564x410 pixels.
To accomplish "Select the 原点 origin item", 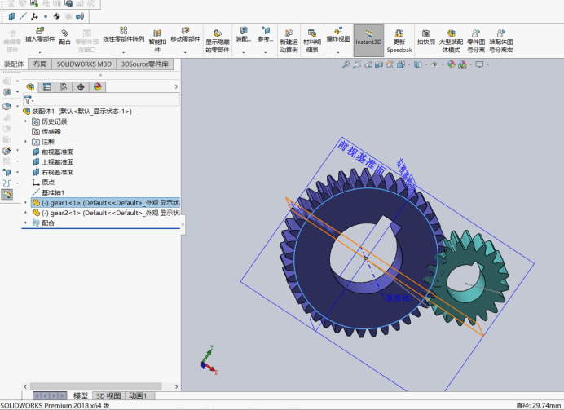I will tap(43, 183).
